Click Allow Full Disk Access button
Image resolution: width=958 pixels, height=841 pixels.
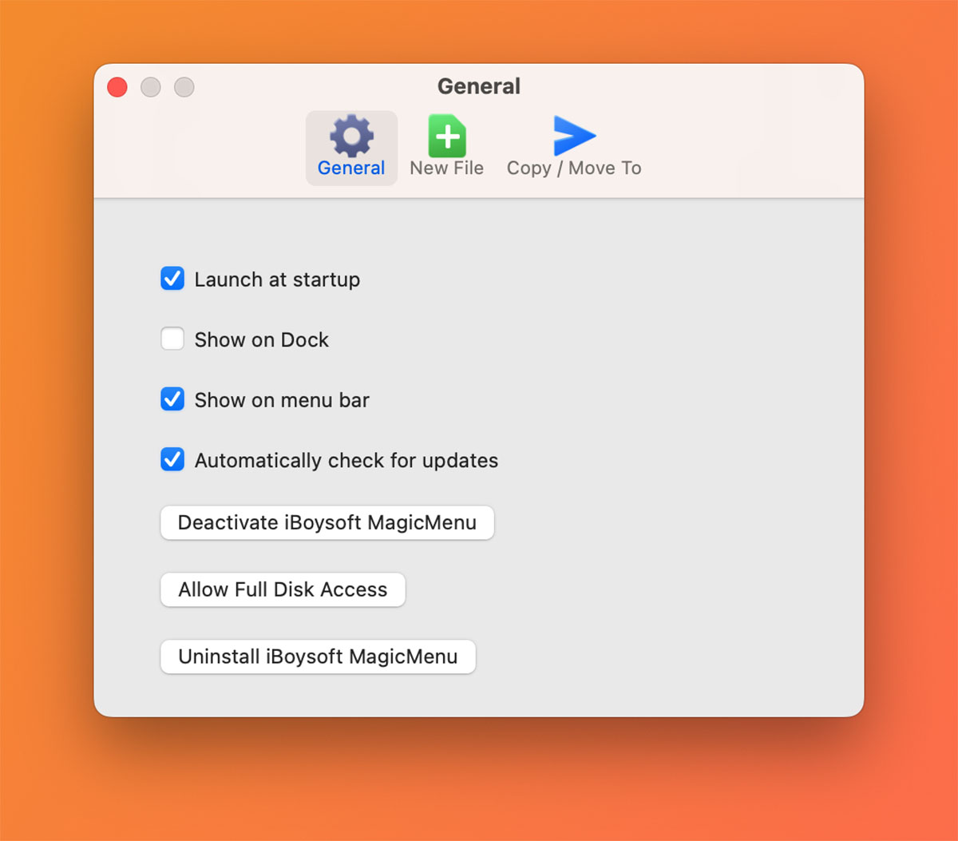(283, 589)
